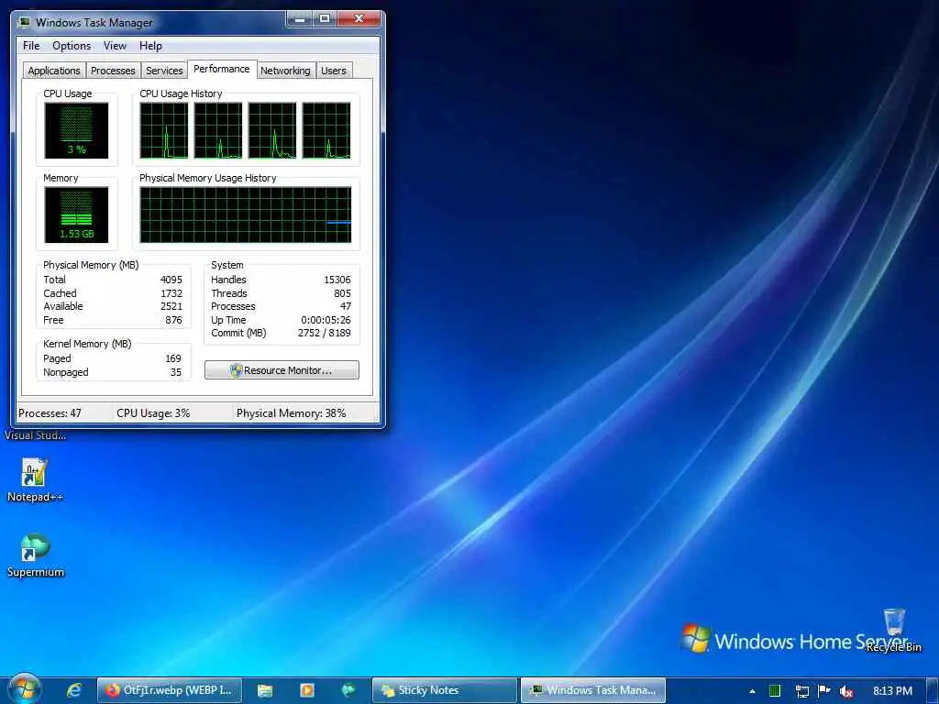Viewport: 939px width, 704px height.
Task: Click the second CPU Usage History graph
Action: tap(218, 130)
